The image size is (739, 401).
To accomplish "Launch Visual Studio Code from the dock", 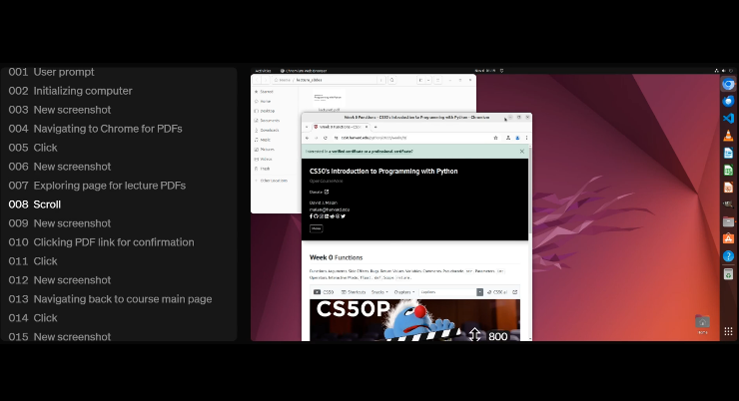I will [728, 118].
